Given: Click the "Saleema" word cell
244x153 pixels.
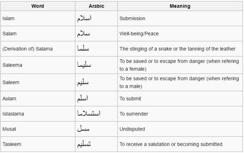Looking at the screenshot, I should (11, 65).
